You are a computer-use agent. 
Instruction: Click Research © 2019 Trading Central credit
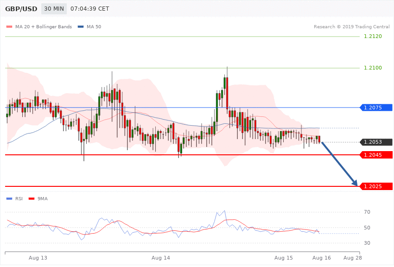click(351, 26)
